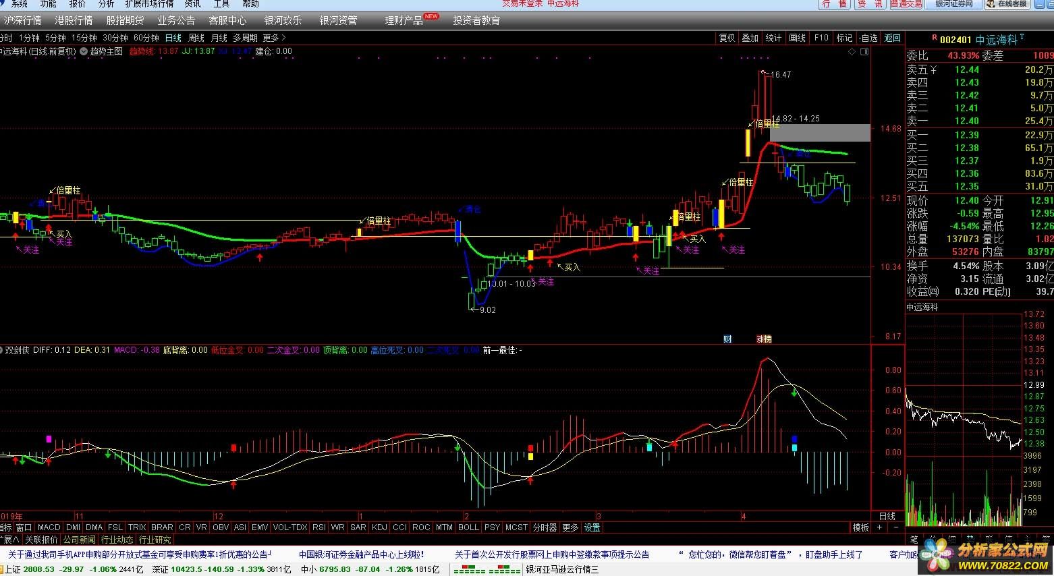
Task: Select MACD indicator tab
Action: (x=49, y=527)
